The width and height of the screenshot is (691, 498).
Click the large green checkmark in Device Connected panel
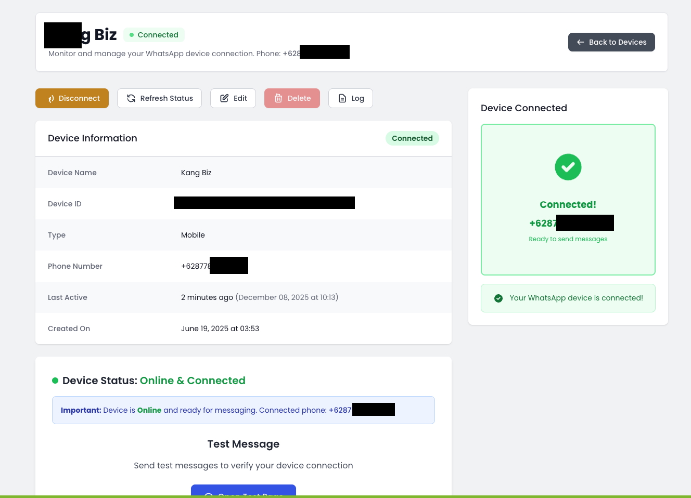[568, 167]
